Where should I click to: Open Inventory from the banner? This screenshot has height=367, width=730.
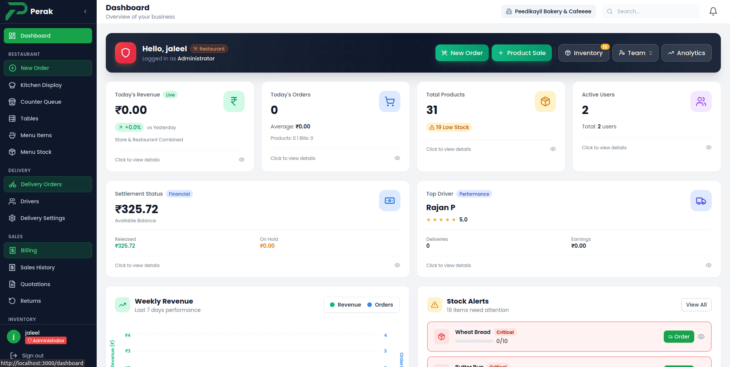(x=584, y=53)
